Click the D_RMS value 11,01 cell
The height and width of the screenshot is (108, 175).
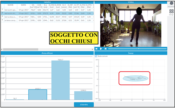point(58,20)
